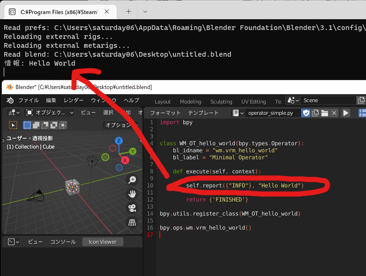Open the terminal profiles dropdown chevron
Viewport: 366px width, 276px height.
(145, 12)
